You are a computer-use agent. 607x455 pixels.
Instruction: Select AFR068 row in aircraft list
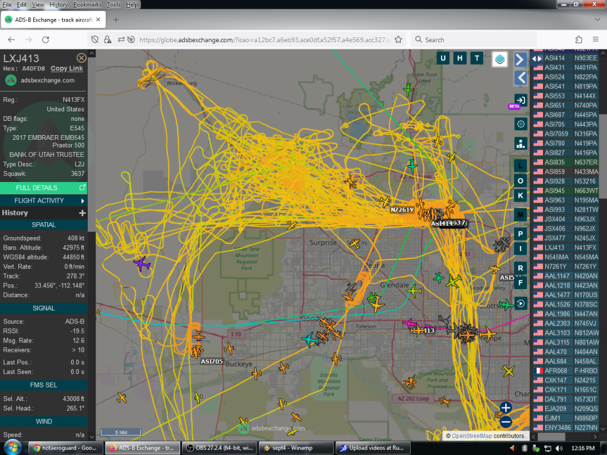pyautogui.click(x=566, y=371)
